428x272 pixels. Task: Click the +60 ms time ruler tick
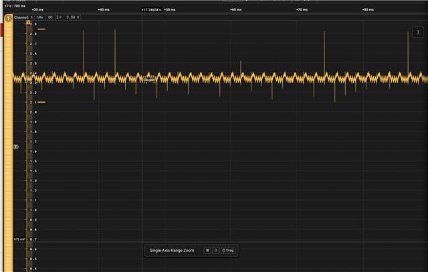[x=236, y=9]
